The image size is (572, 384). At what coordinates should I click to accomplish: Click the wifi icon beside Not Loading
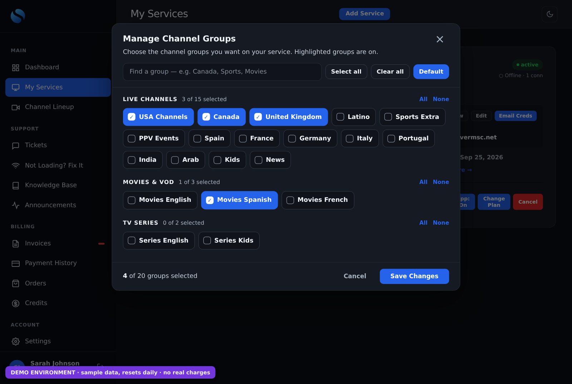tap(15, 166)
